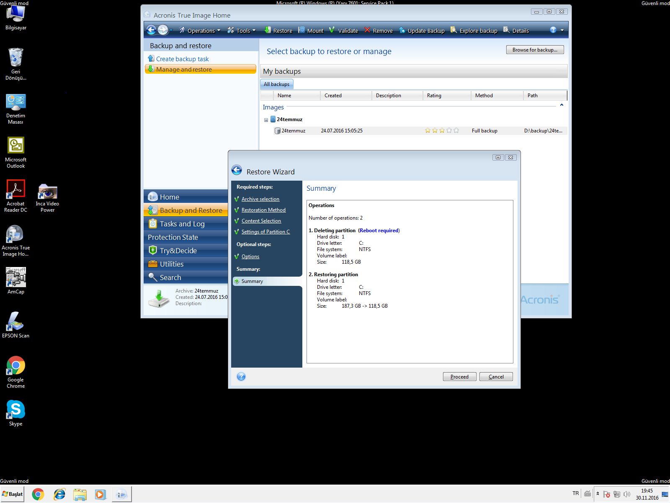The height and width of the screenshot is (503, 670).
Task: Open Search in the sidebar
Action: tap(186, 277)
